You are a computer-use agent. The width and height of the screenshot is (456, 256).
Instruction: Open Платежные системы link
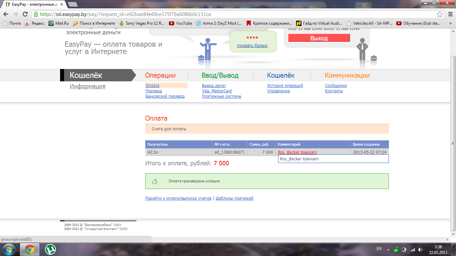[222, 96]
